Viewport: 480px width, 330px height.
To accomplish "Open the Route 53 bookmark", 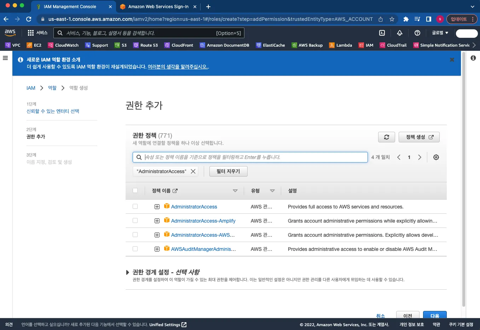I will point(145,45).
